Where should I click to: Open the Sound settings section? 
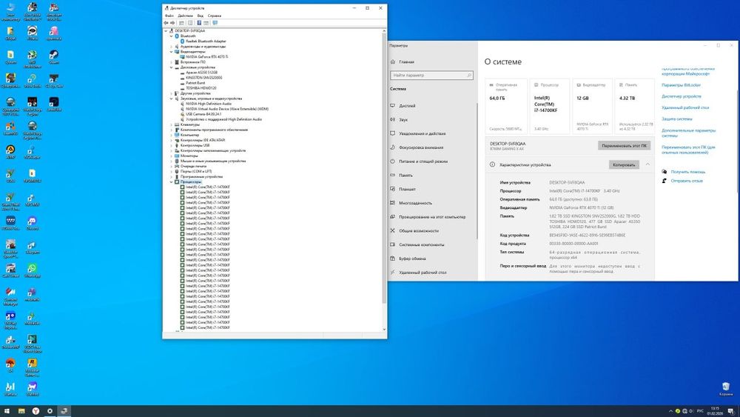coord(403,119)
